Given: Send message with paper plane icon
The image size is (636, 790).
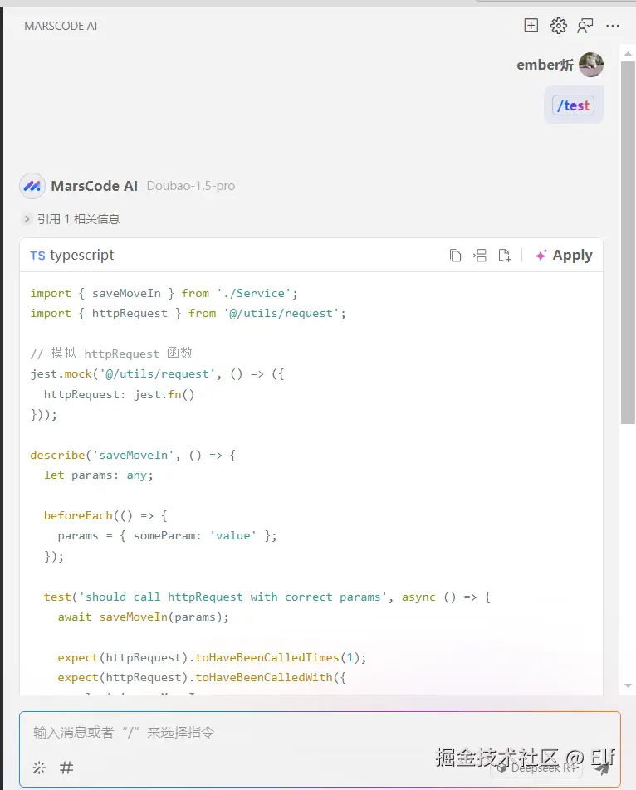Looking at the screenshot, I should click(x=603, y=768).
